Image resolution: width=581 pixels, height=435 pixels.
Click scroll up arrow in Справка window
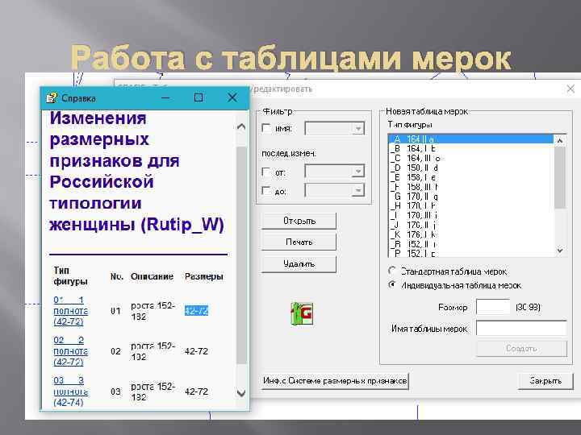click(241, 127)
